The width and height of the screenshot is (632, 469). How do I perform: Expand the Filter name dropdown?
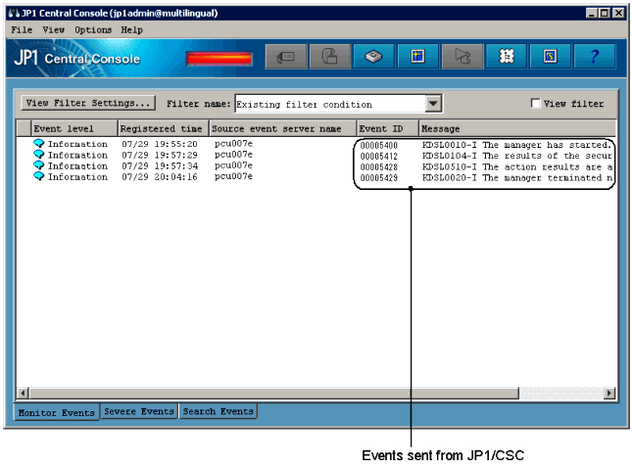433,104
